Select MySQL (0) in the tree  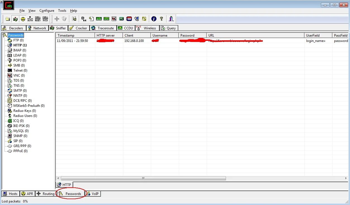click(x=21, y=131)
